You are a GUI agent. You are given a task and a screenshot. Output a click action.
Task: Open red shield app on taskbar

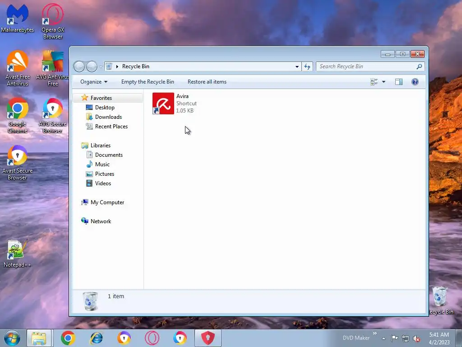tap(208, 338)
